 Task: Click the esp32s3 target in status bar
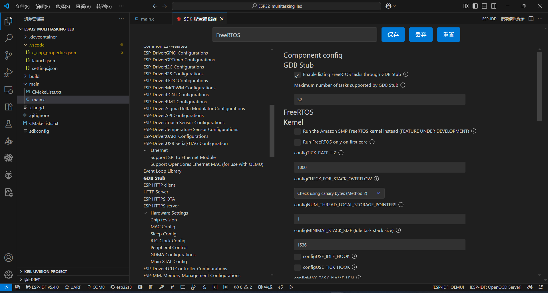pyautogui.click(x=121, y=287)
